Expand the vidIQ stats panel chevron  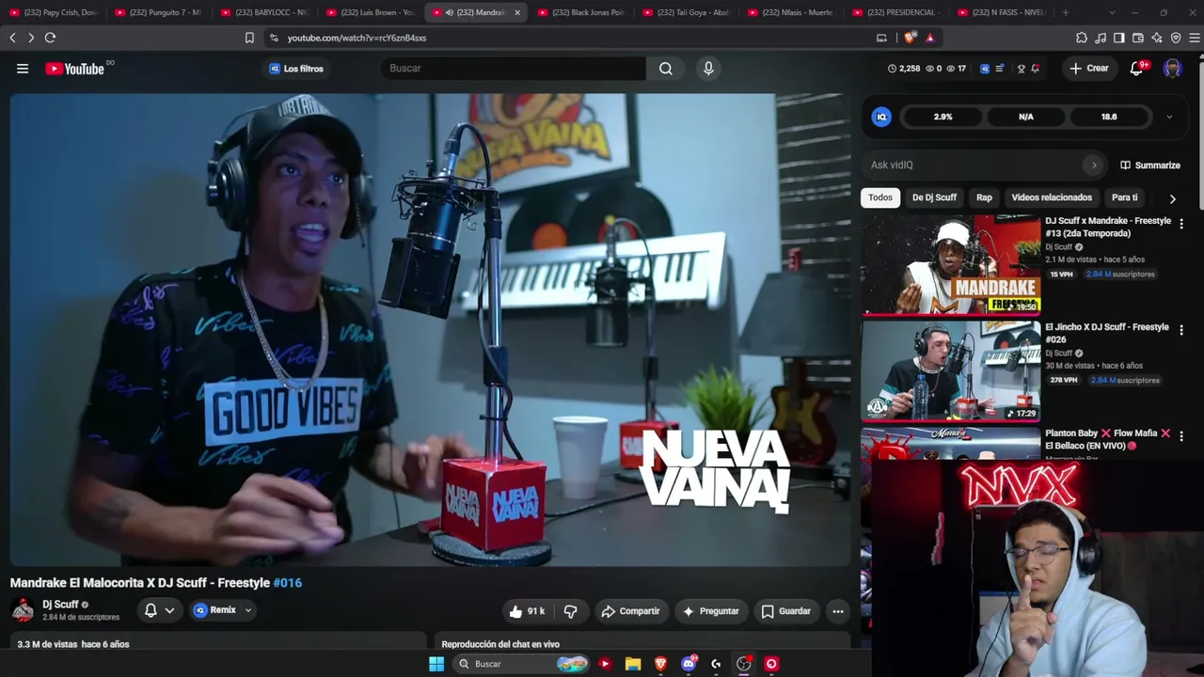click(x=1169, y=117)
